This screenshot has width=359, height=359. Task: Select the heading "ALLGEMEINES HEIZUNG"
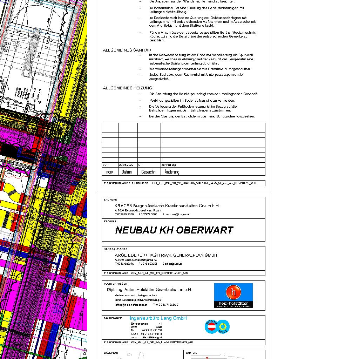pyautogui.click(x=128, y=88)
